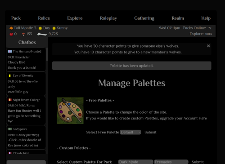This screenshot has width=225, height=164.
Task: Submit the free palette selection
Action: coord(150,132)
